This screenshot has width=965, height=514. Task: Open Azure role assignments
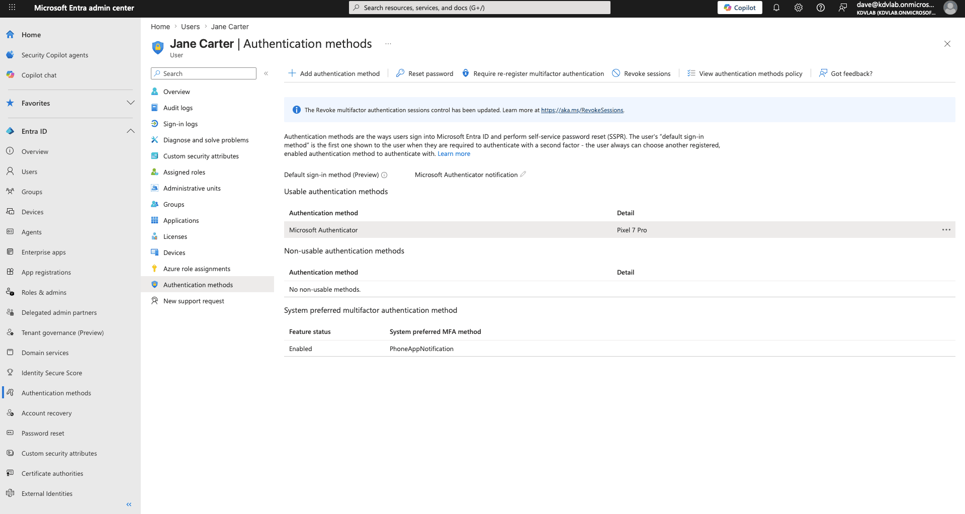coord(197,269)
